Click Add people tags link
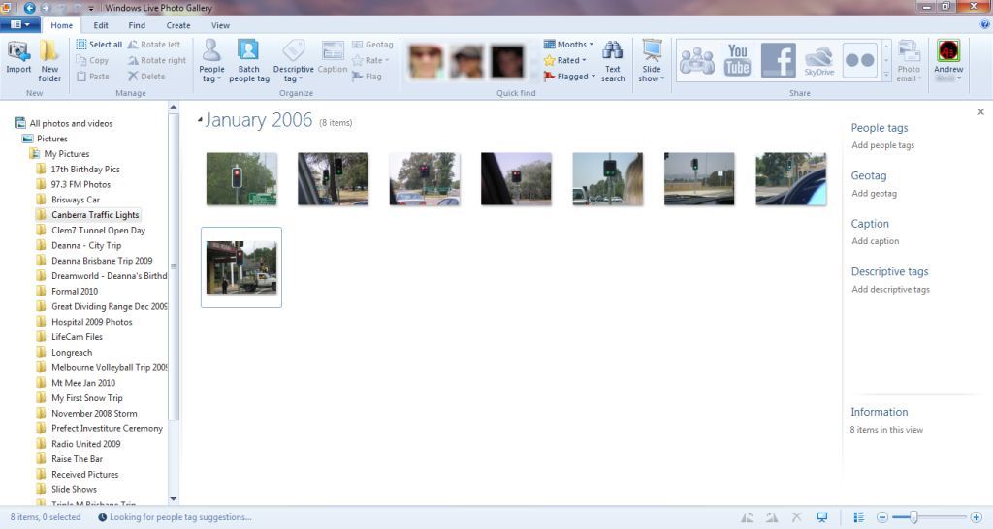 click(882, 145)
